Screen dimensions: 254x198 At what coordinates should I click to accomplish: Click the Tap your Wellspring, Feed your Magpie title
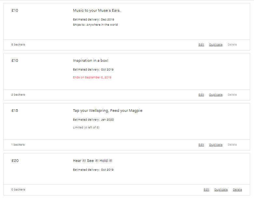pos(108,111)
